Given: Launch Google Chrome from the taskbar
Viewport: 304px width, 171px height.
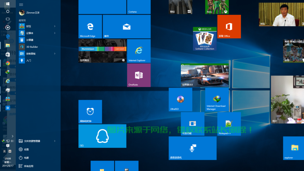Looking at the screenshot, I should point(8,63).
